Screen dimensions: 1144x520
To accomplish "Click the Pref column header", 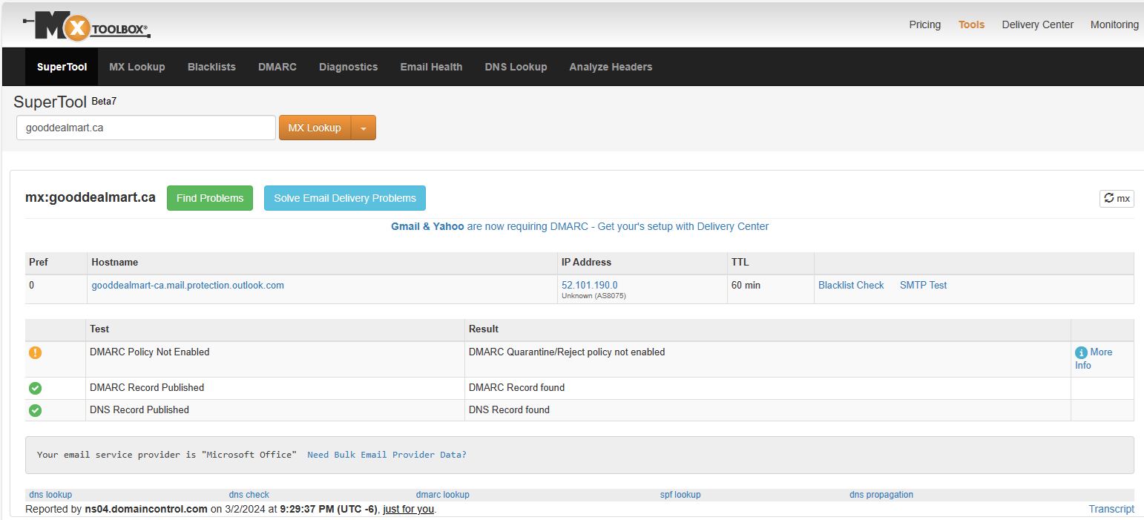I will 38,262.
